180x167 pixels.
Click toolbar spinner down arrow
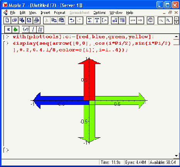tap(177, 22)
